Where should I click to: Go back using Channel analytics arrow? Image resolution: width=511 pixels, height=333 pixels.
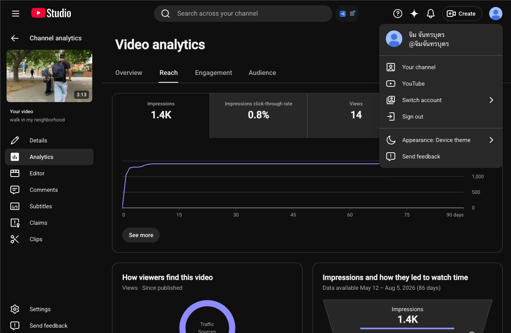click(15, 38)
